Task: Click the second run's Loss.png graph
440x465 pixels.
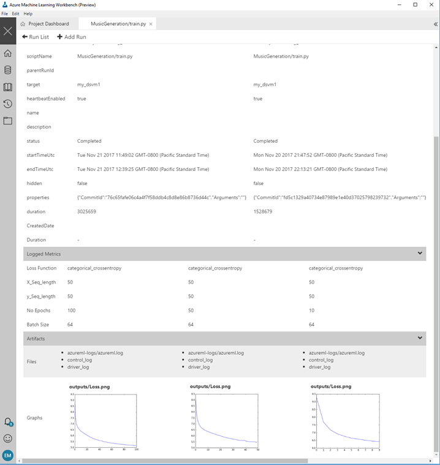Action: point(225,421)
